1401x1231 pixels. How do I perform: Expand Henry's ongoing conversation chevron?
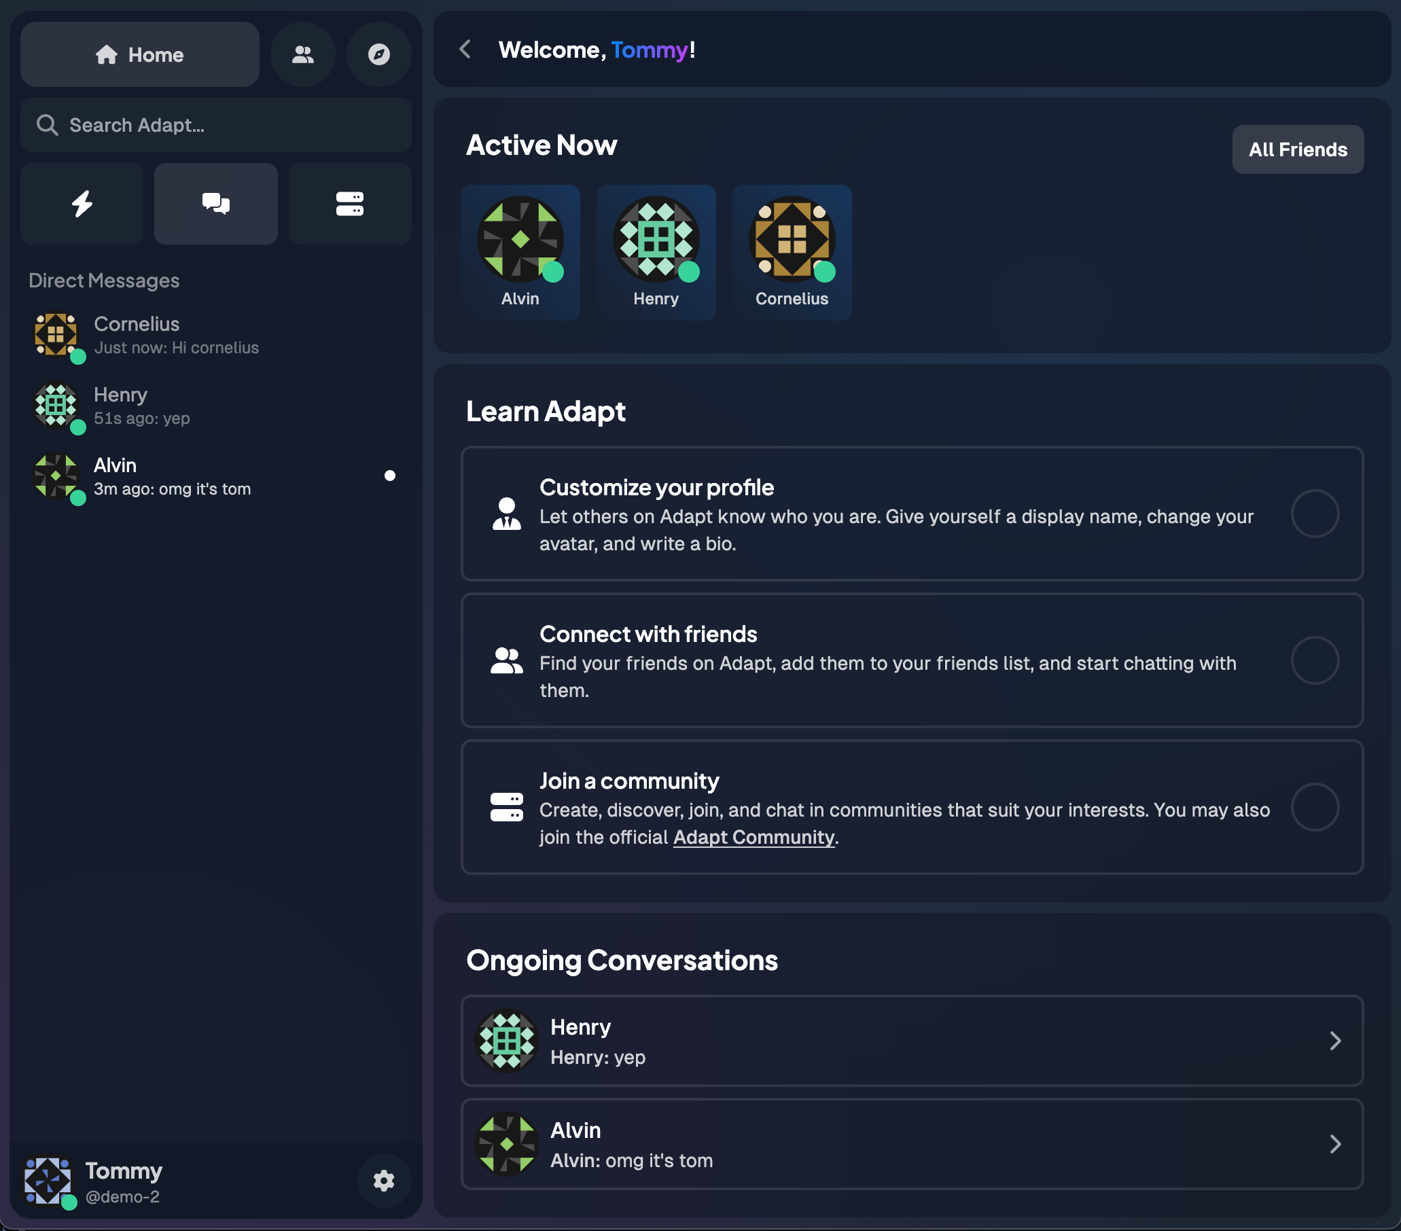coord(1334,1041)
